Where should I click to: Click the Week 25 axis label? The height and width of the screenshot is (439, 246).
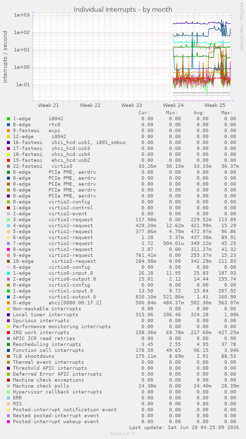tap(215, 105)
